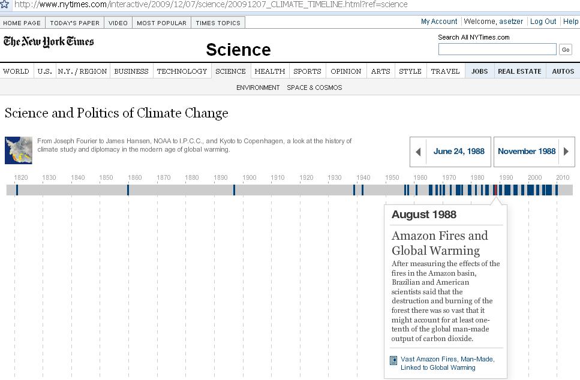Click the 2000 year label on timeline

point(534,177)
